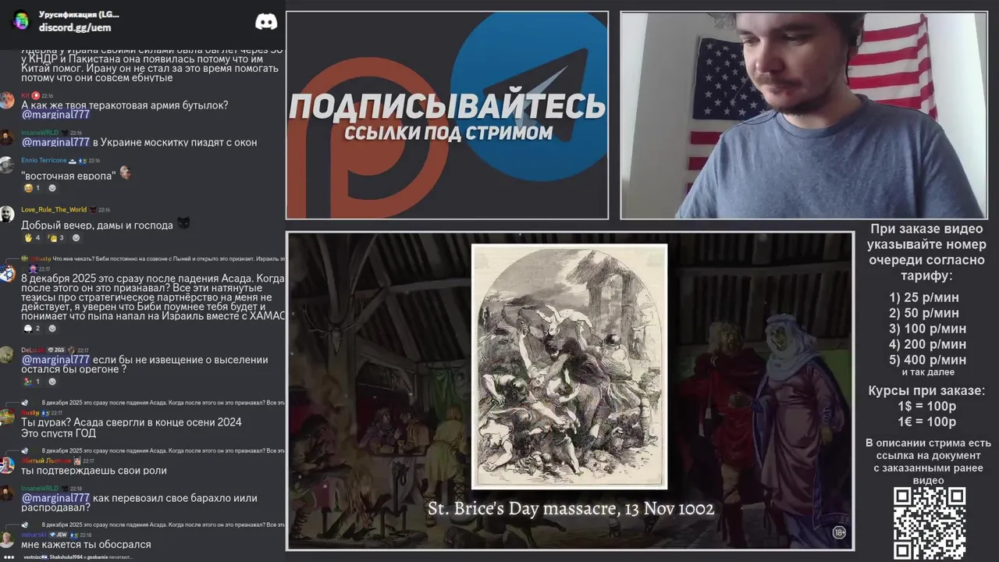This screenshot has width=999, height=562.
Task: Click Ennio Terricone's avatar
Action: (7, 165)
